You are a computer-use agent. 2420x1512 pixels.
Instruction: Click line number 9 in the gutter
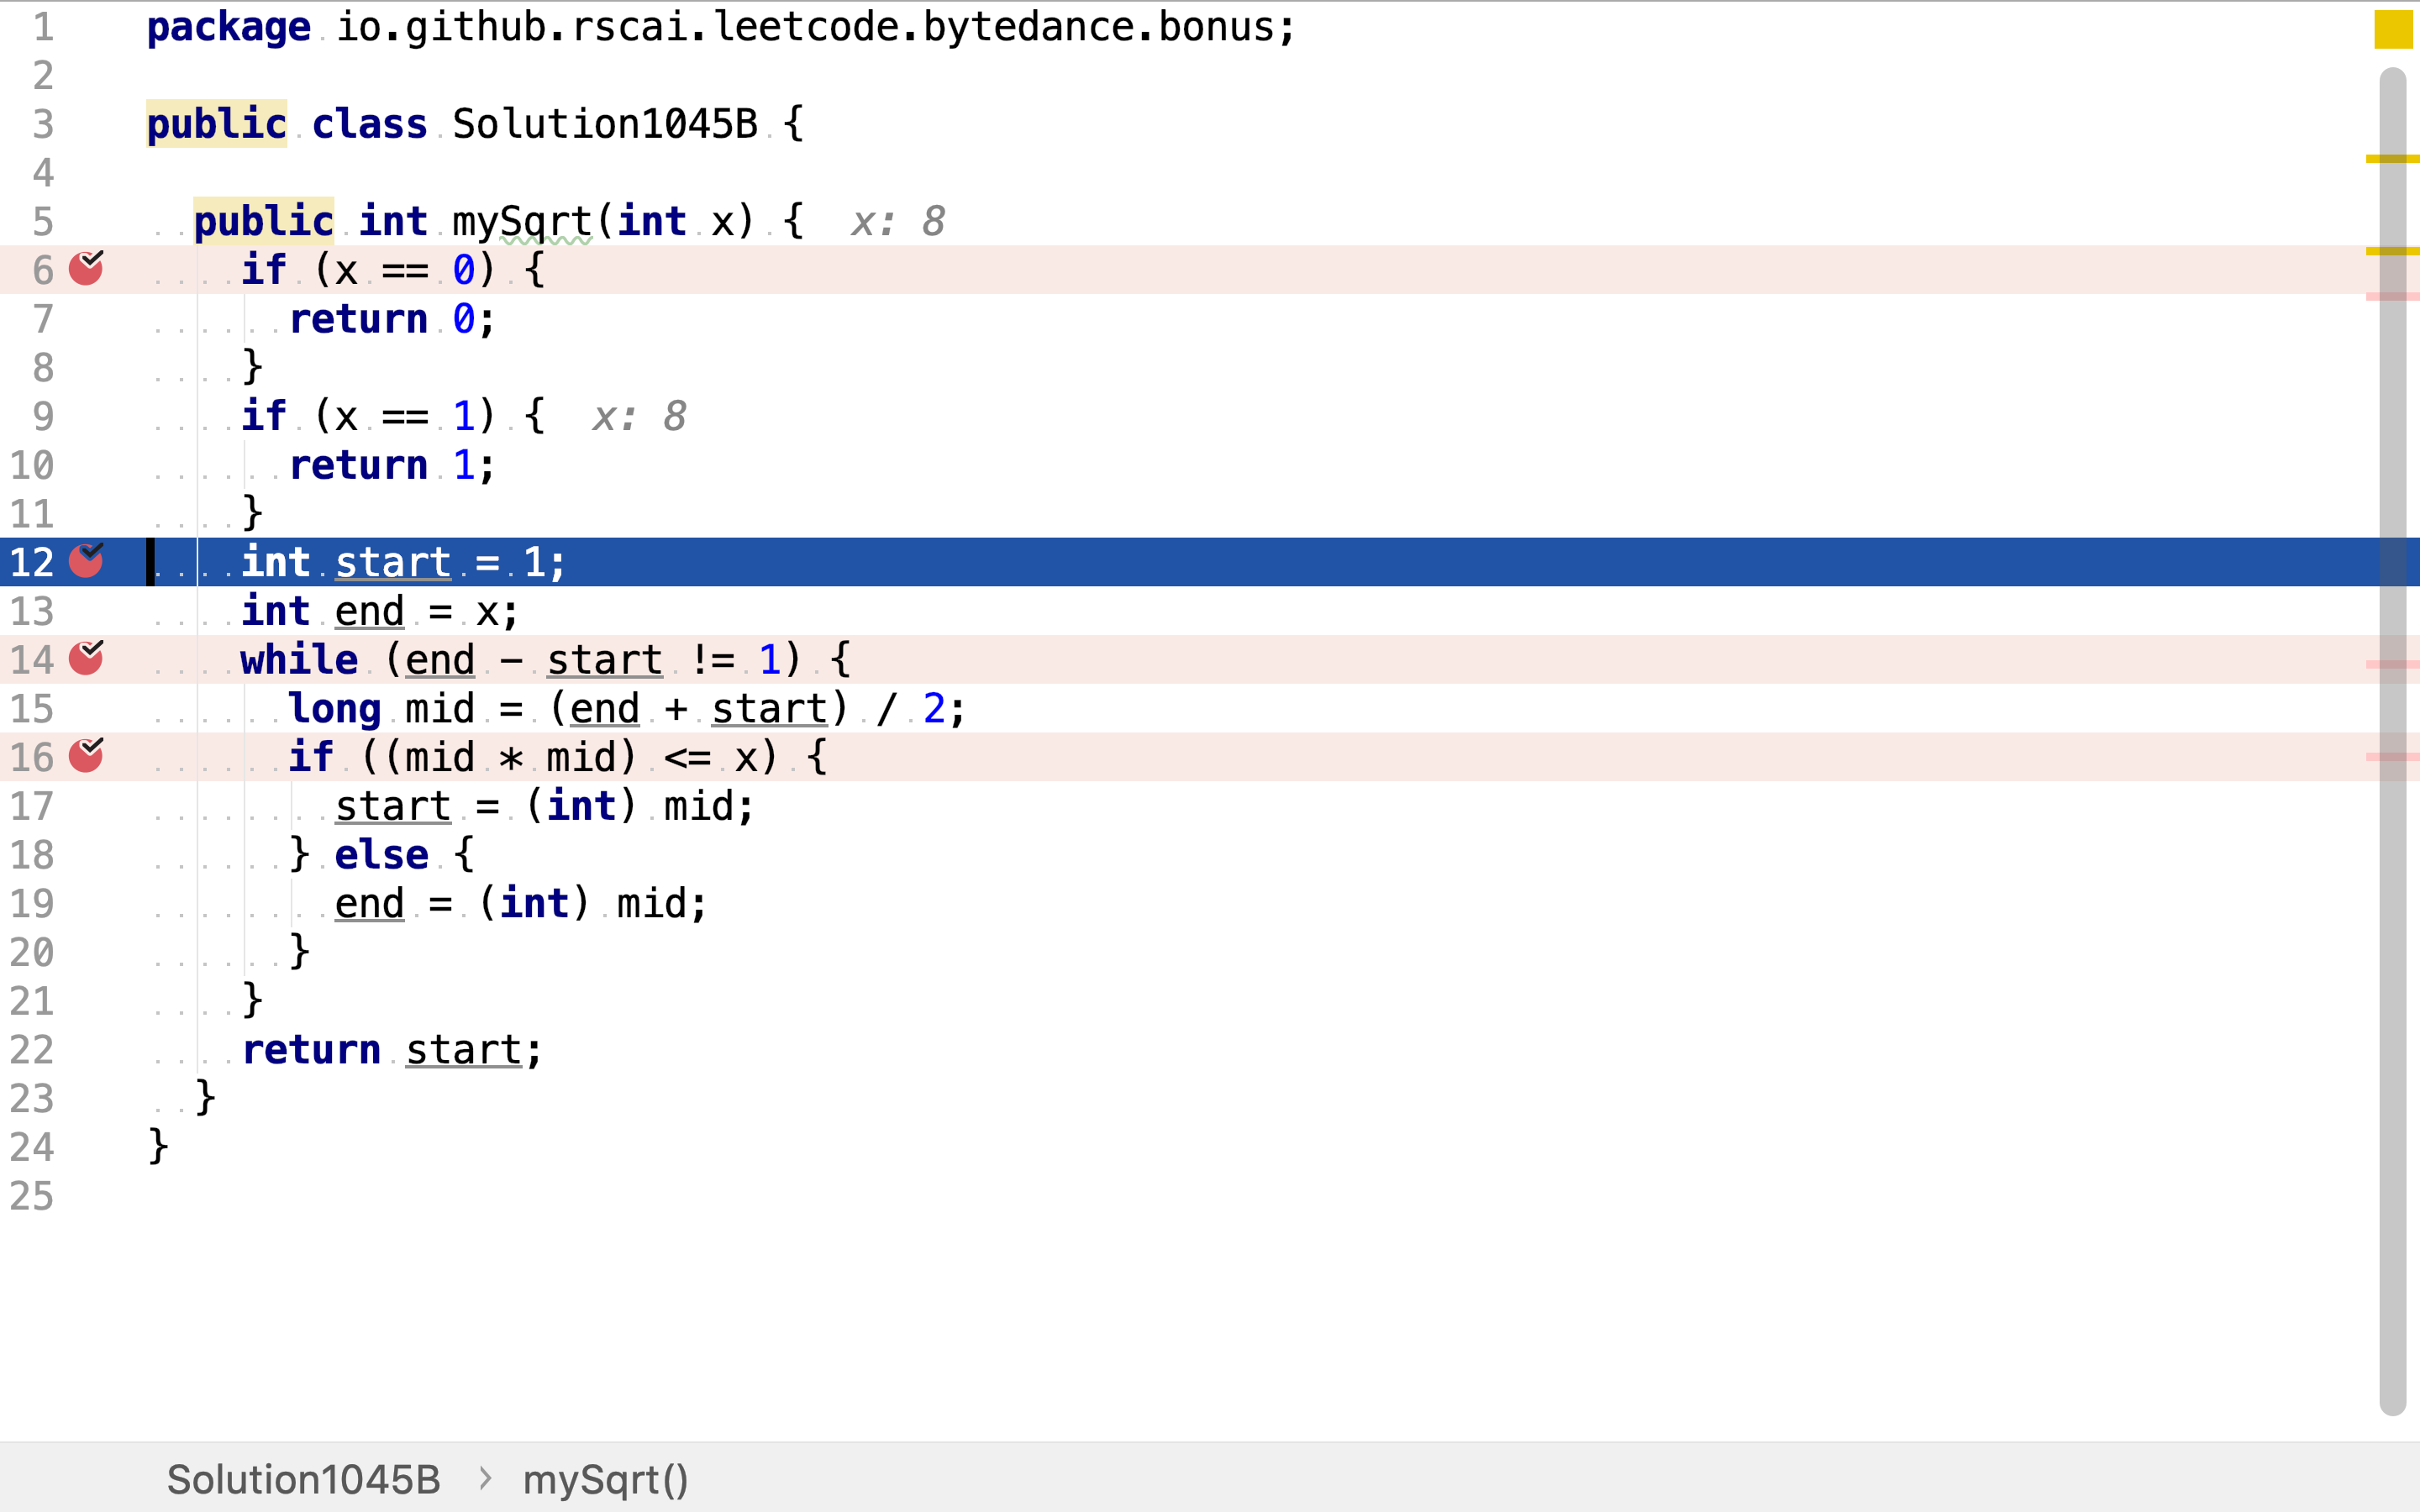click(43, 416)
